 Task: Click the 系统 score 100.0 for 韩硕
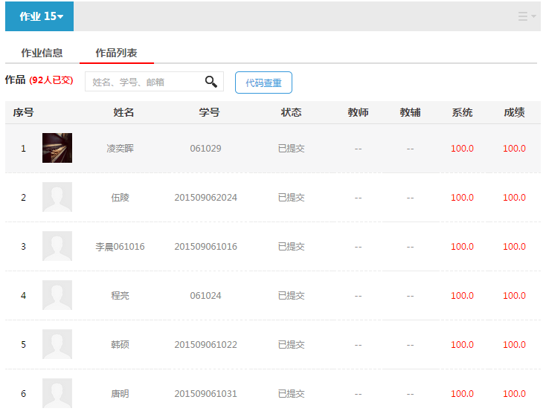click(x=462, y=345)
